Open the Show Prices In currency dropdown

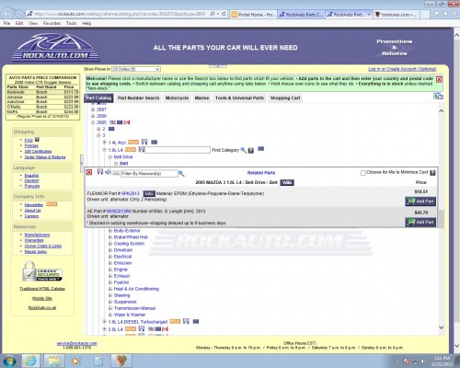point(136,69)
